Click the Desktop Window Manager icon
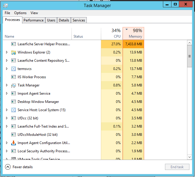Image resolution: width=195 pixels, height=177 pixels. click(14, 102)
